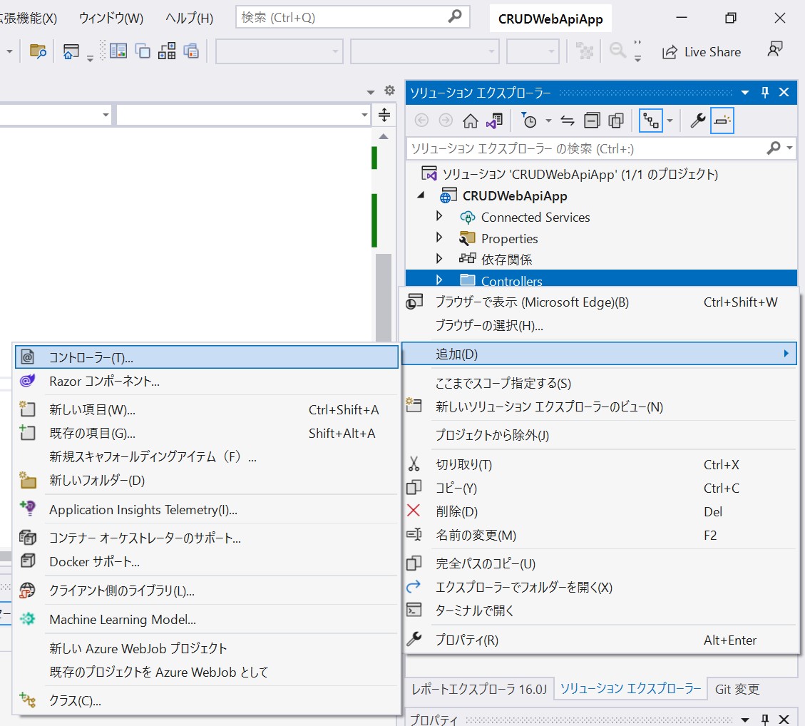The height and width of the screenshot is (726, 805).
Task: Choose クライアント側のライブラリ(L)... menu entry
Action: pos(206,590)
